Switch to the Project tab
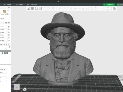 click(x=20, y=5)
